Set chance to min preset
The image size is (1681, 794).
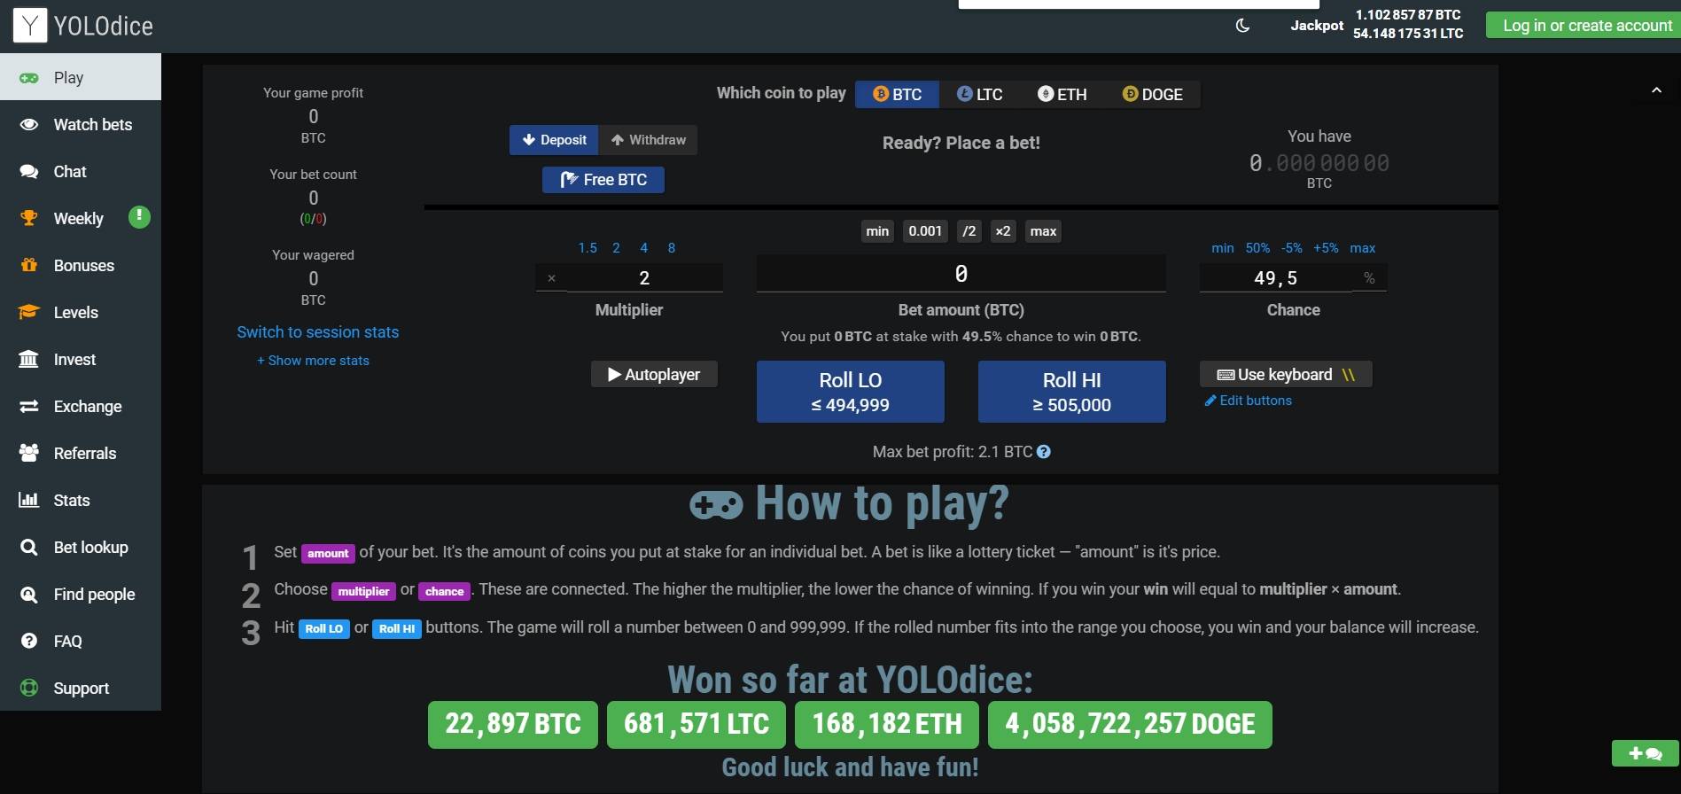(x=1223, y=248)
